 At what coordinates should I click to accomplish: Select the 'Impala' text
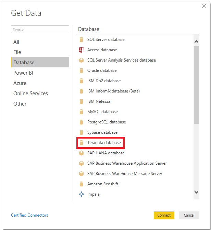tap(94, 194)
